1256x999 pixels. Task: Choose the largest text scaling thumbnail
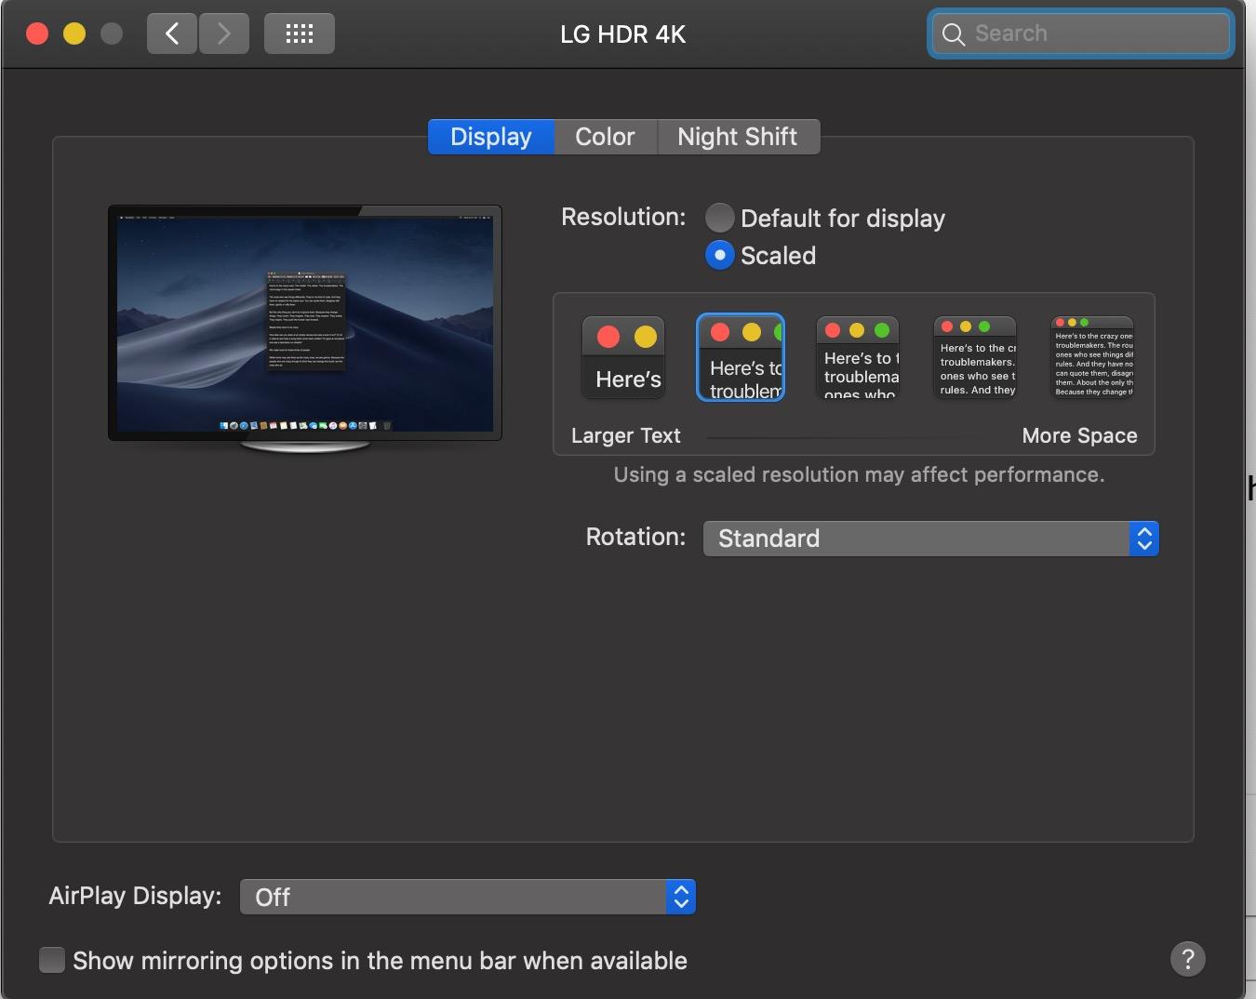click(623, 357)
